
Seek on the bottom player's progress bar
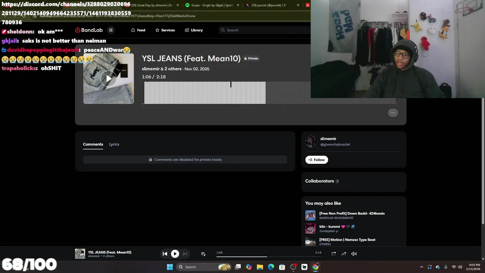[269, 256]
